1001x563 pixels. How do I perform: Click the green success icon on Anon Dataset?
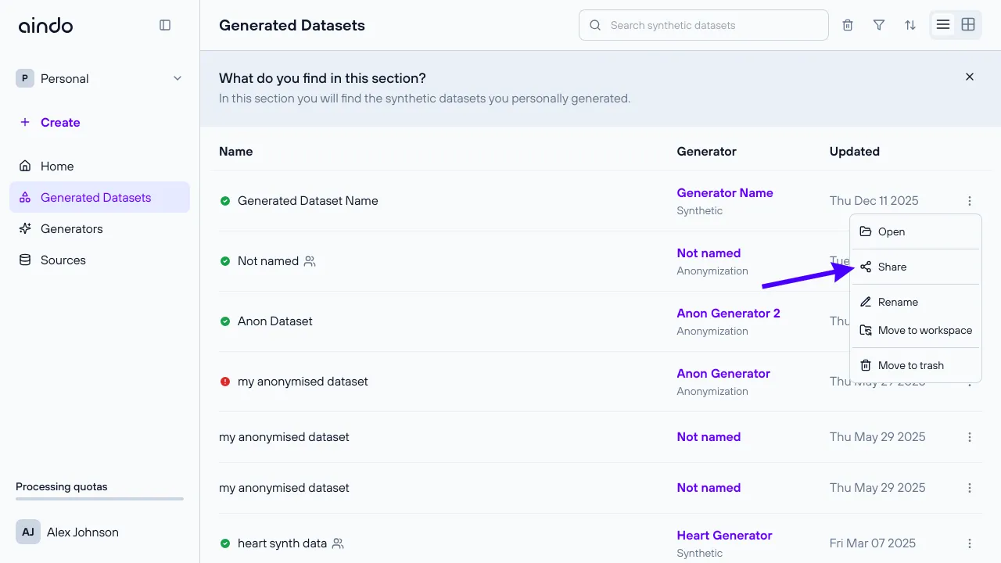point(224,321)
